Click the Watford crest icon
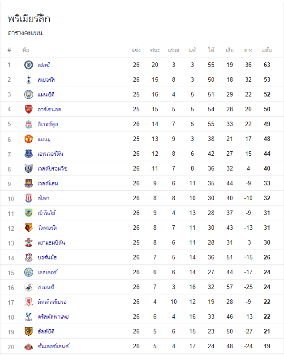Viewport: 284px width, 355px height. (x=29, y=228)
